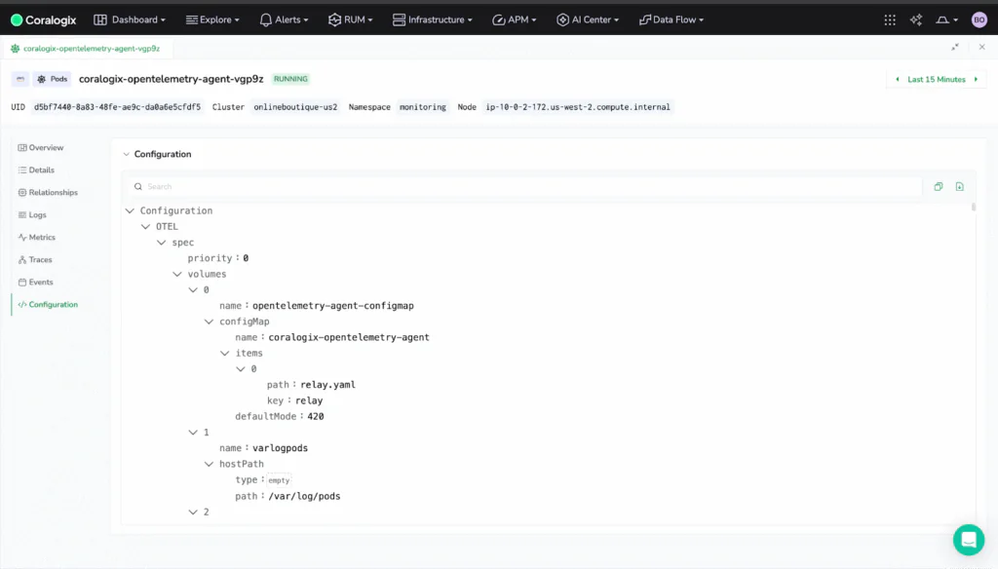Collapse the items node
The width and height of the screenshot is (998, 569).
pyautogui.click(x=225, y=354)
